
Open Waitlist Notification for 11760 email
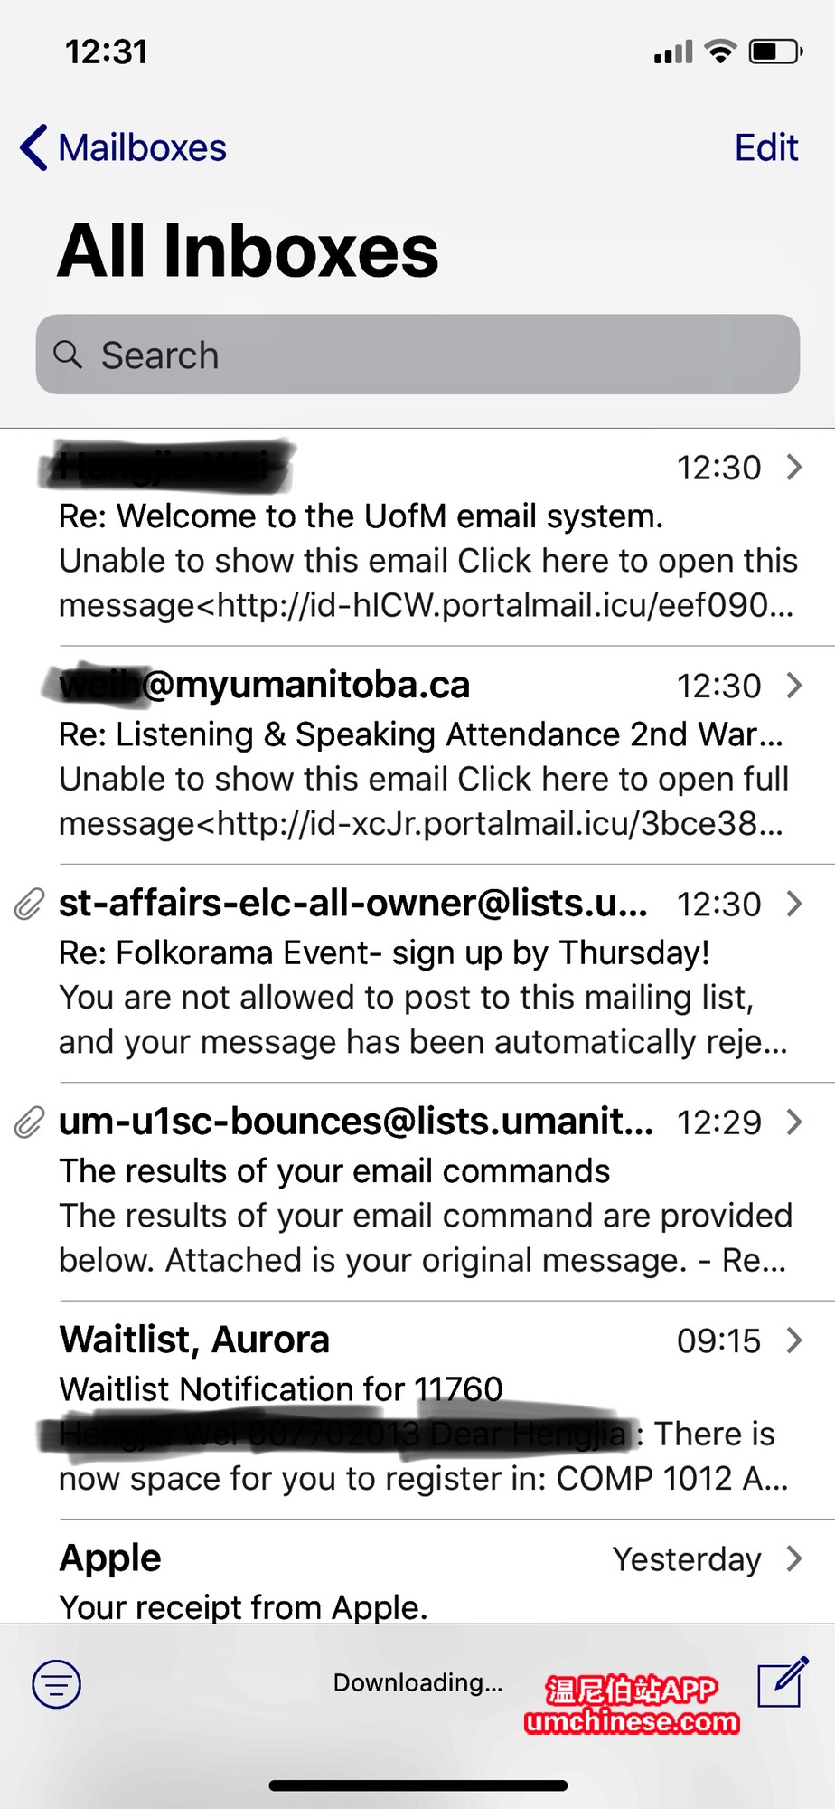tap(280, 1389)
